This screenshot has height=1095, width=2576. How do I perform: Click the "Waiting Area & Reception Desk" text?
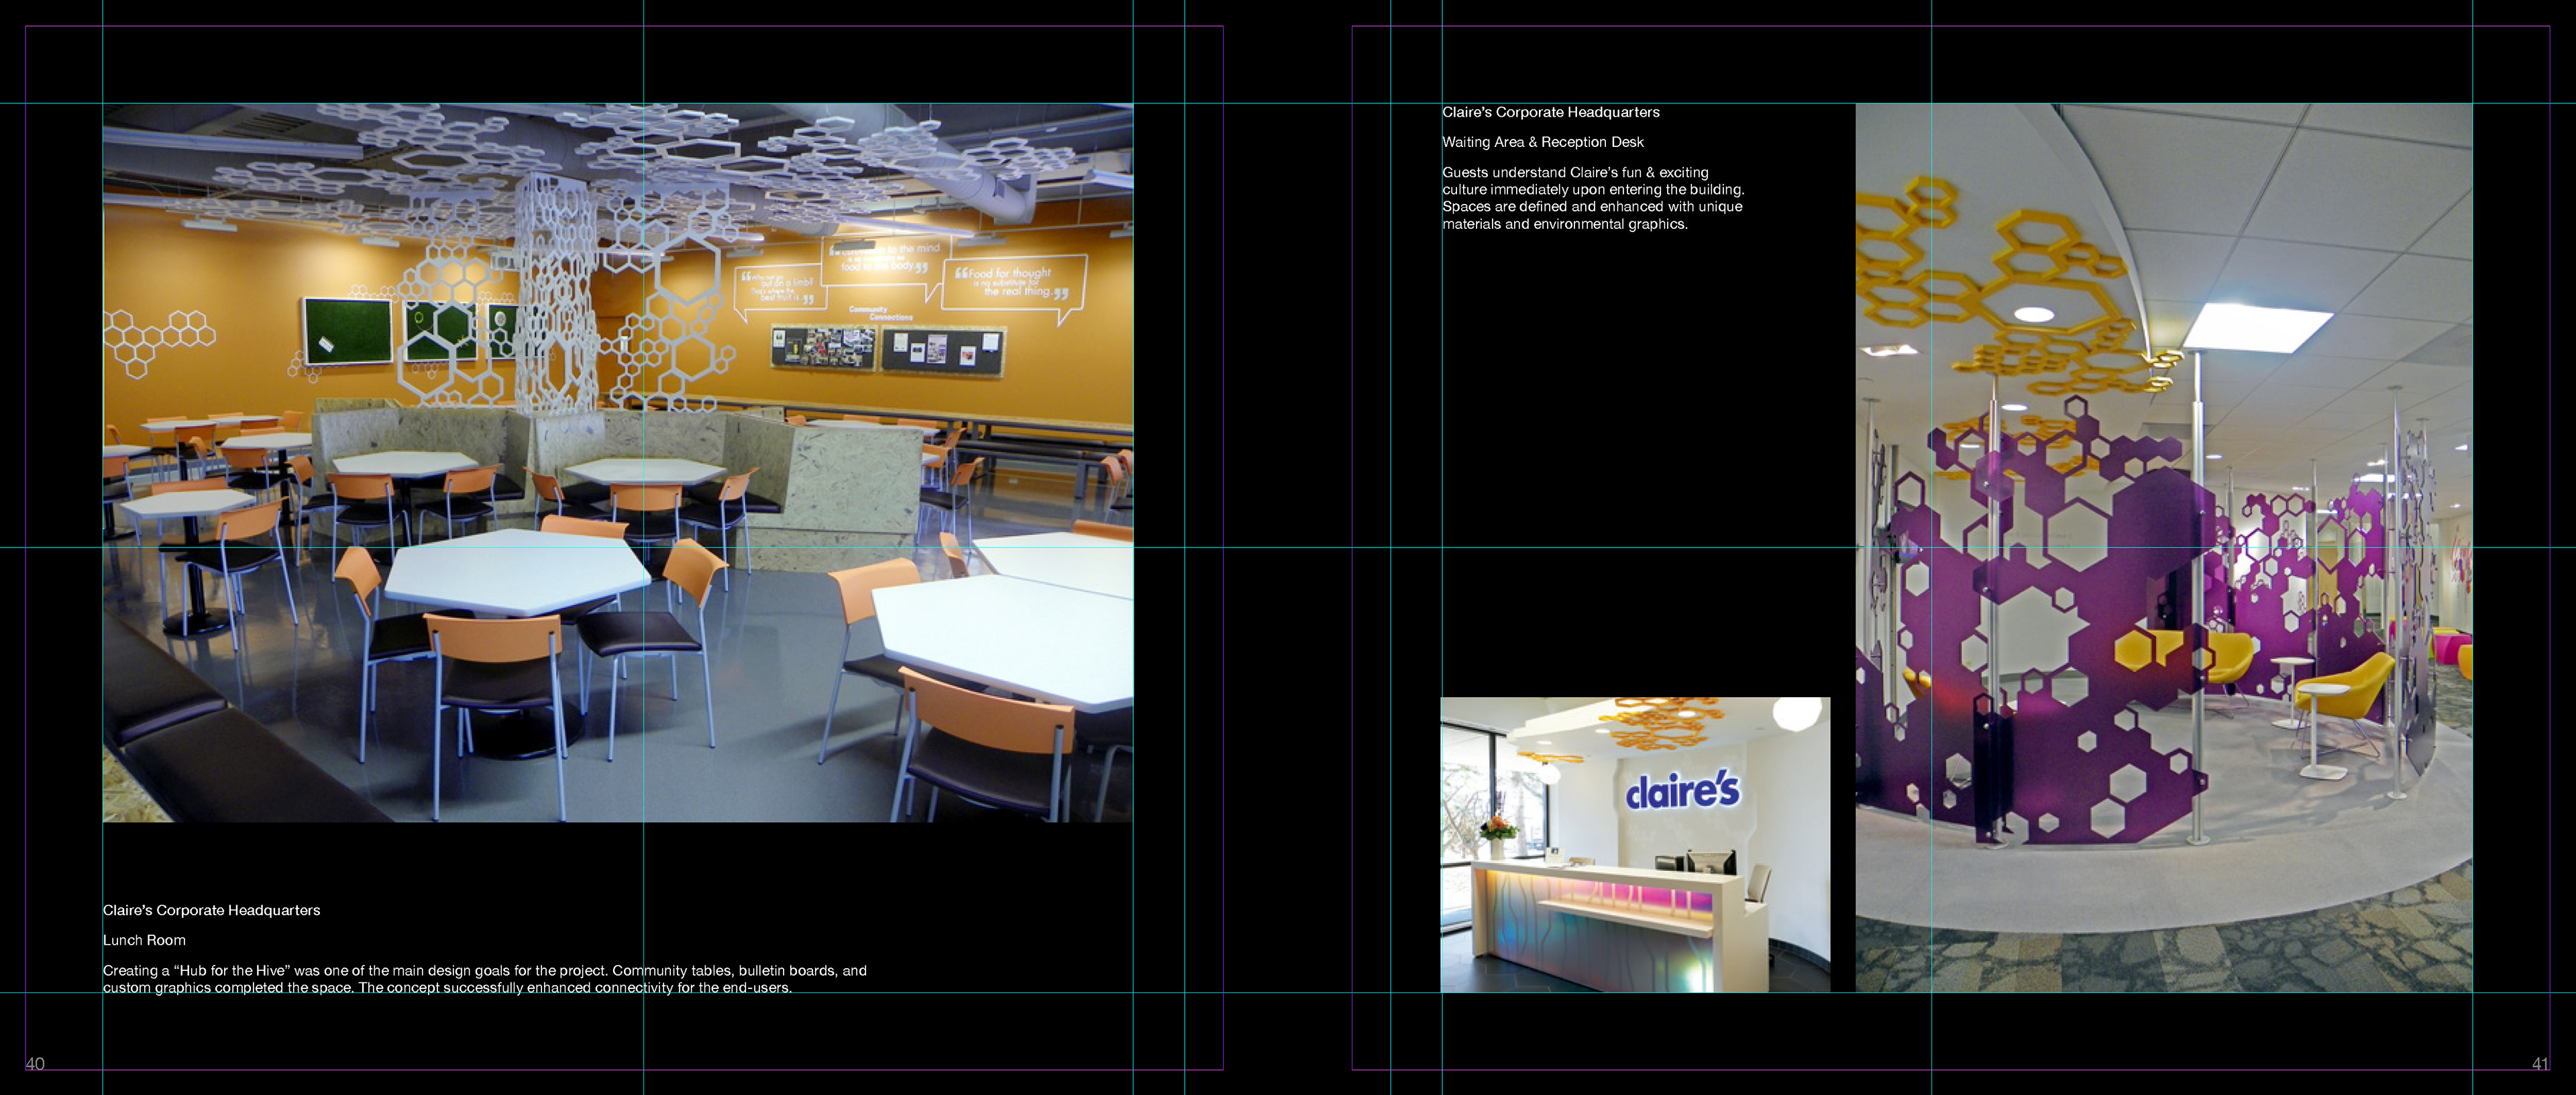click(x=1543, y=142)
